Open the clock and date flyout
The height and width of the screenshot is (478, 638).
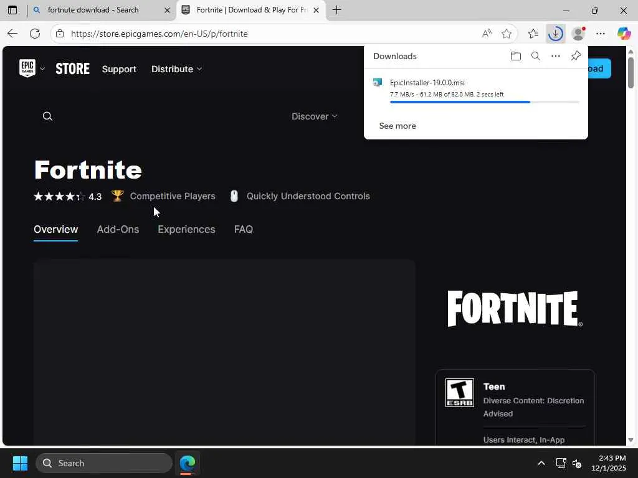[609, 463]
